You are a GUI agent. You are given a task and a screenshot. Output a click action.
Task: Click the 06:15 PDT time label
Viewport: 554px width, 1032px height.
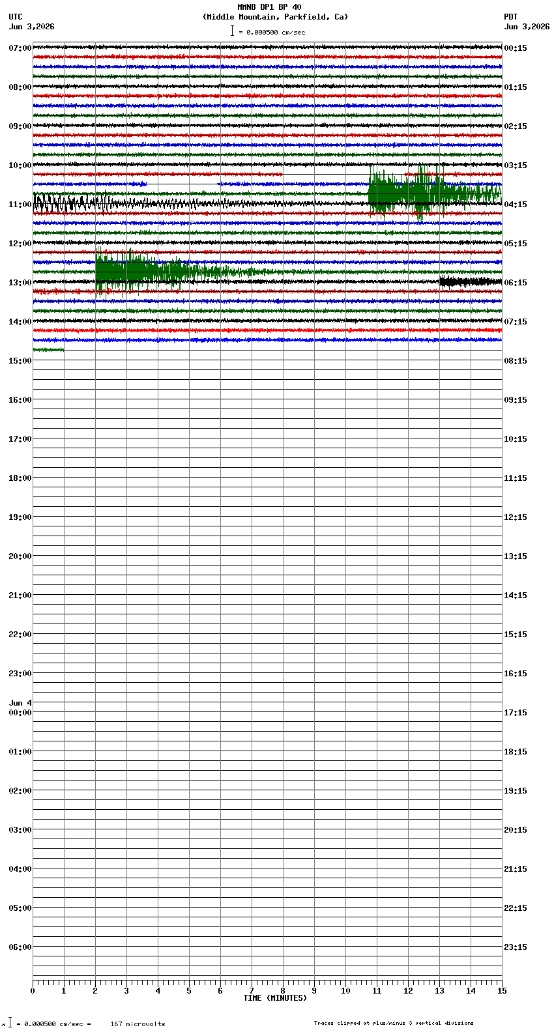(516, 283)
